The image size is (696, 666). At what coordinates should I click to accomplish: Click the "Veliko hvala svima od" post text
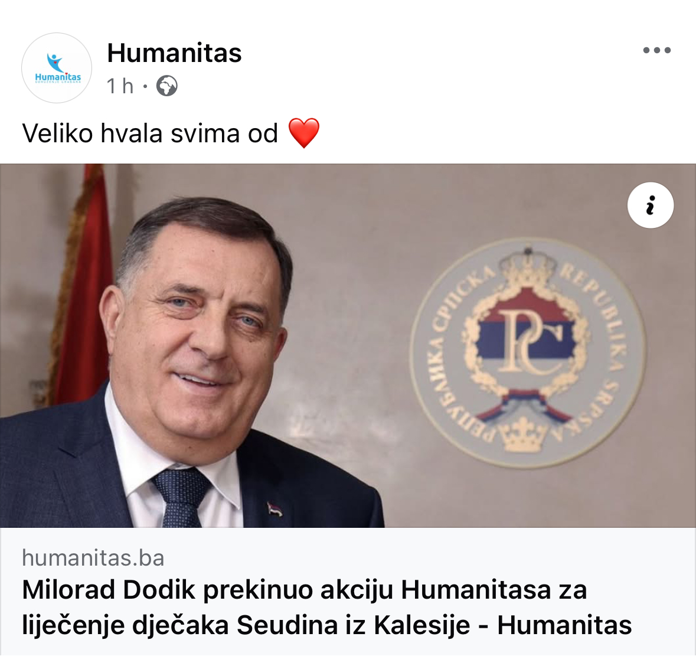coord(150,133)
